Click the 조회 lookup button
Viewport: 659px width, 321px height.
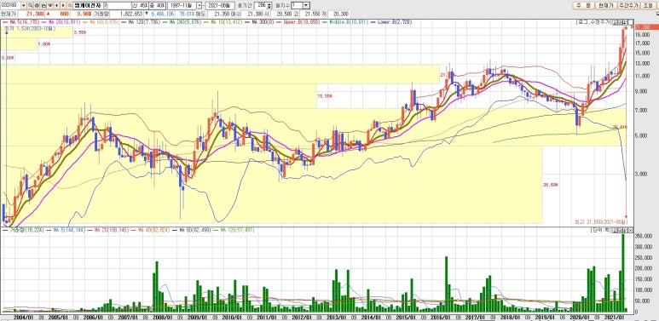click(648, 5)
